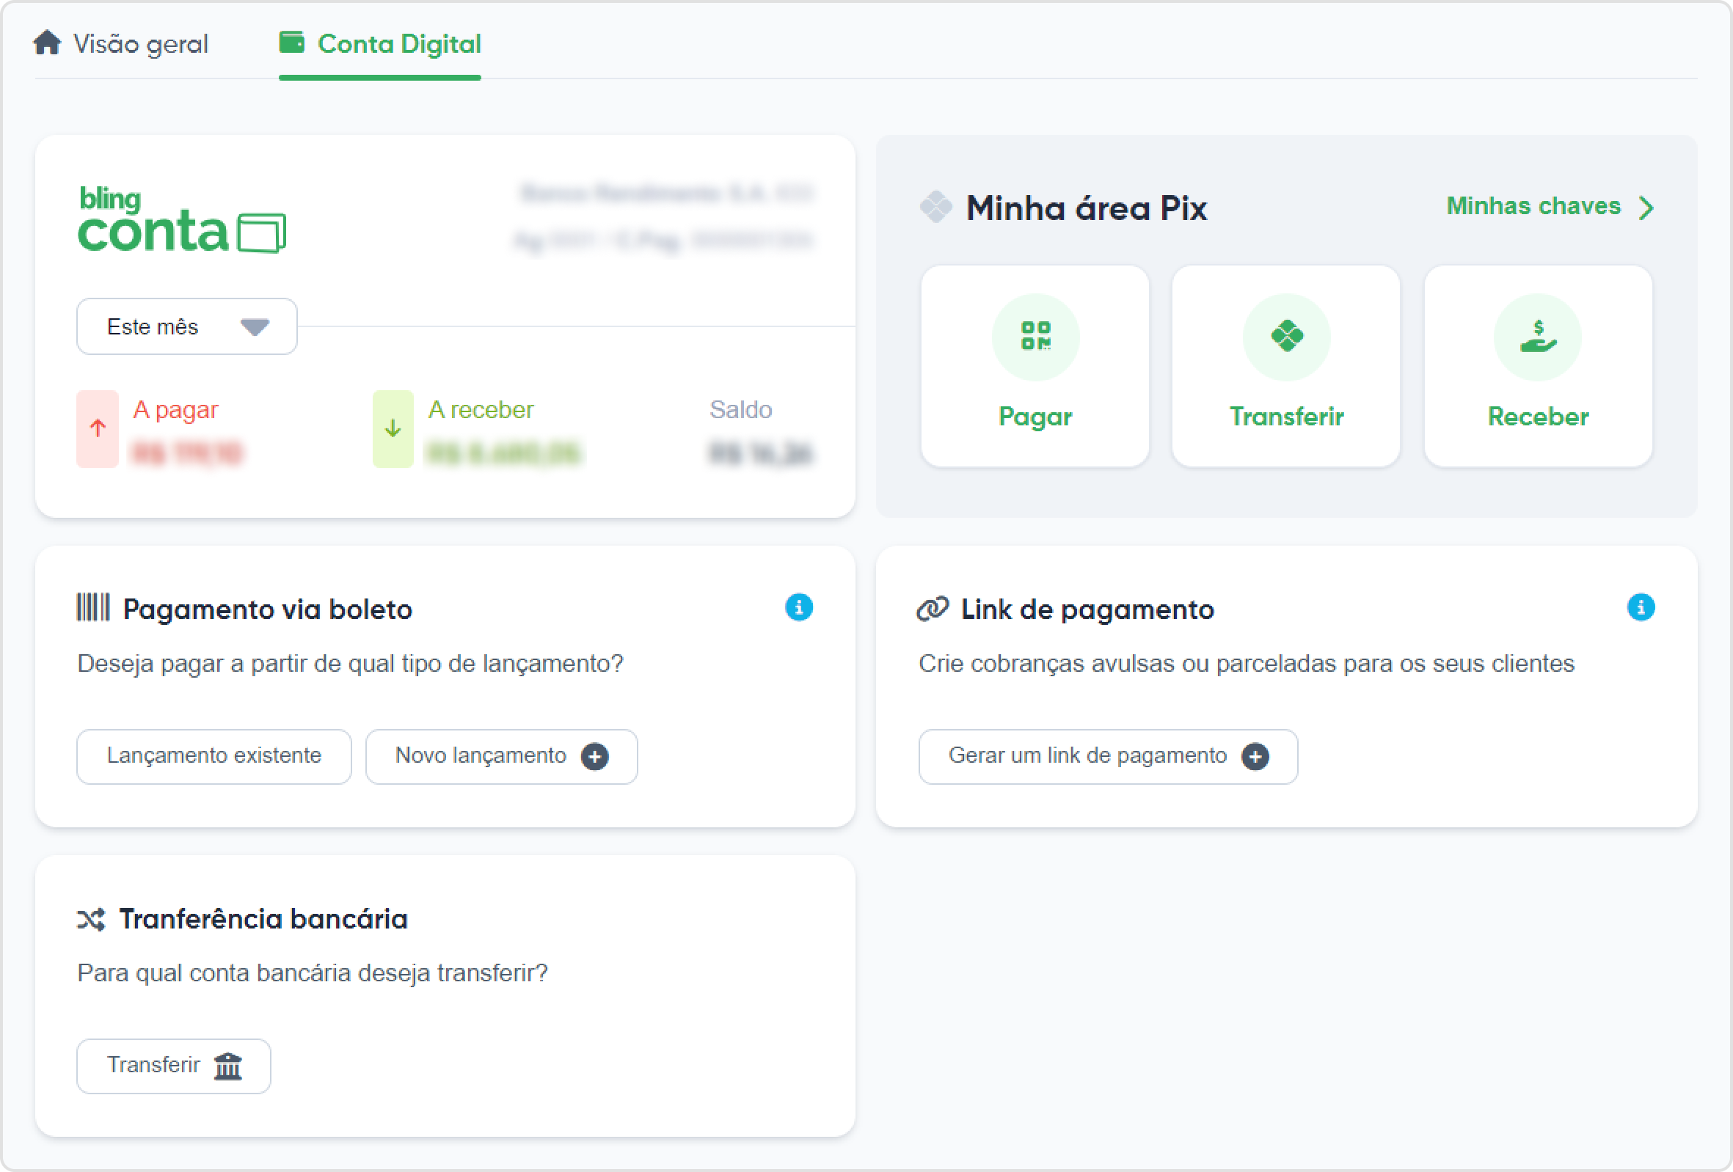
Task: Click the Receber money-in-hand icon
Action: pyautogui.click(x=1538, y=337)
